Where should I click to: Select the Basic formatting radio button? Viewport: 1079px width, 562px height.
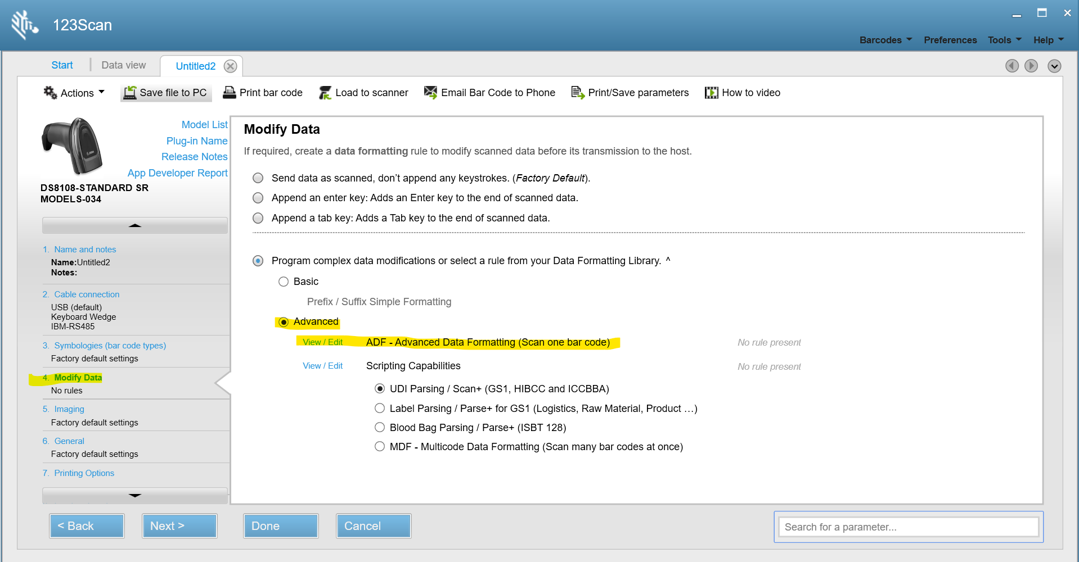[284, 282]
